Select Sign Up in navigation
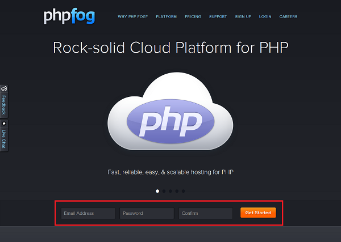341x242 pixels. 243,16
